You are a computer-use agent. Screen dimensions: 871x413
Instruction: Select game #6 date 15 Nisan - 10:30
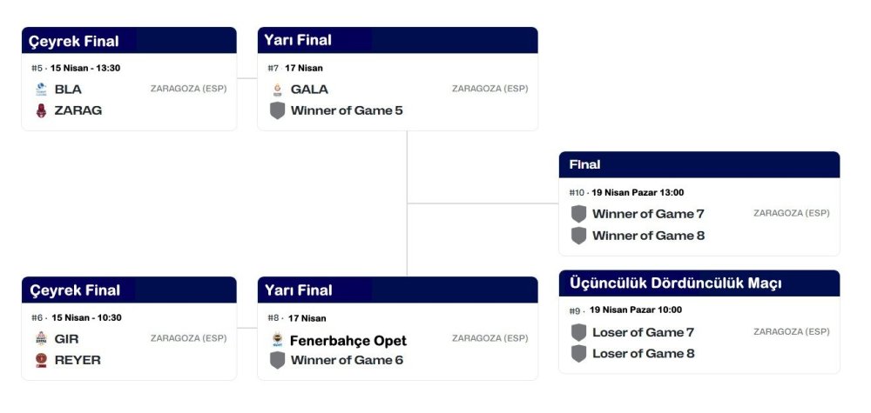[x=85, y=317]
